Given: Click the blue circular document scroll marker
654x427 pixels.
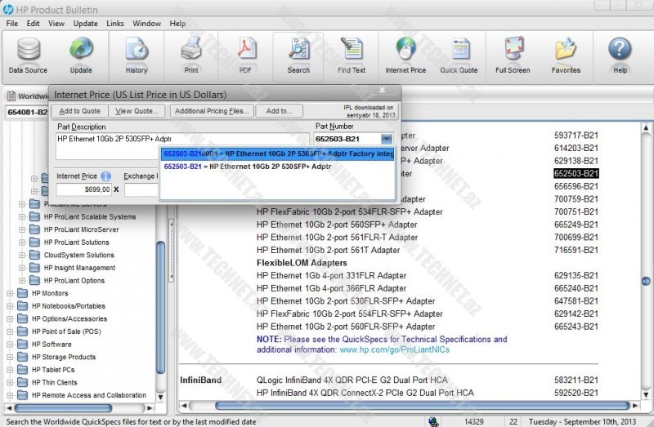Looking at the screenshot, I should pyautogui.click(x=646, y=281).
